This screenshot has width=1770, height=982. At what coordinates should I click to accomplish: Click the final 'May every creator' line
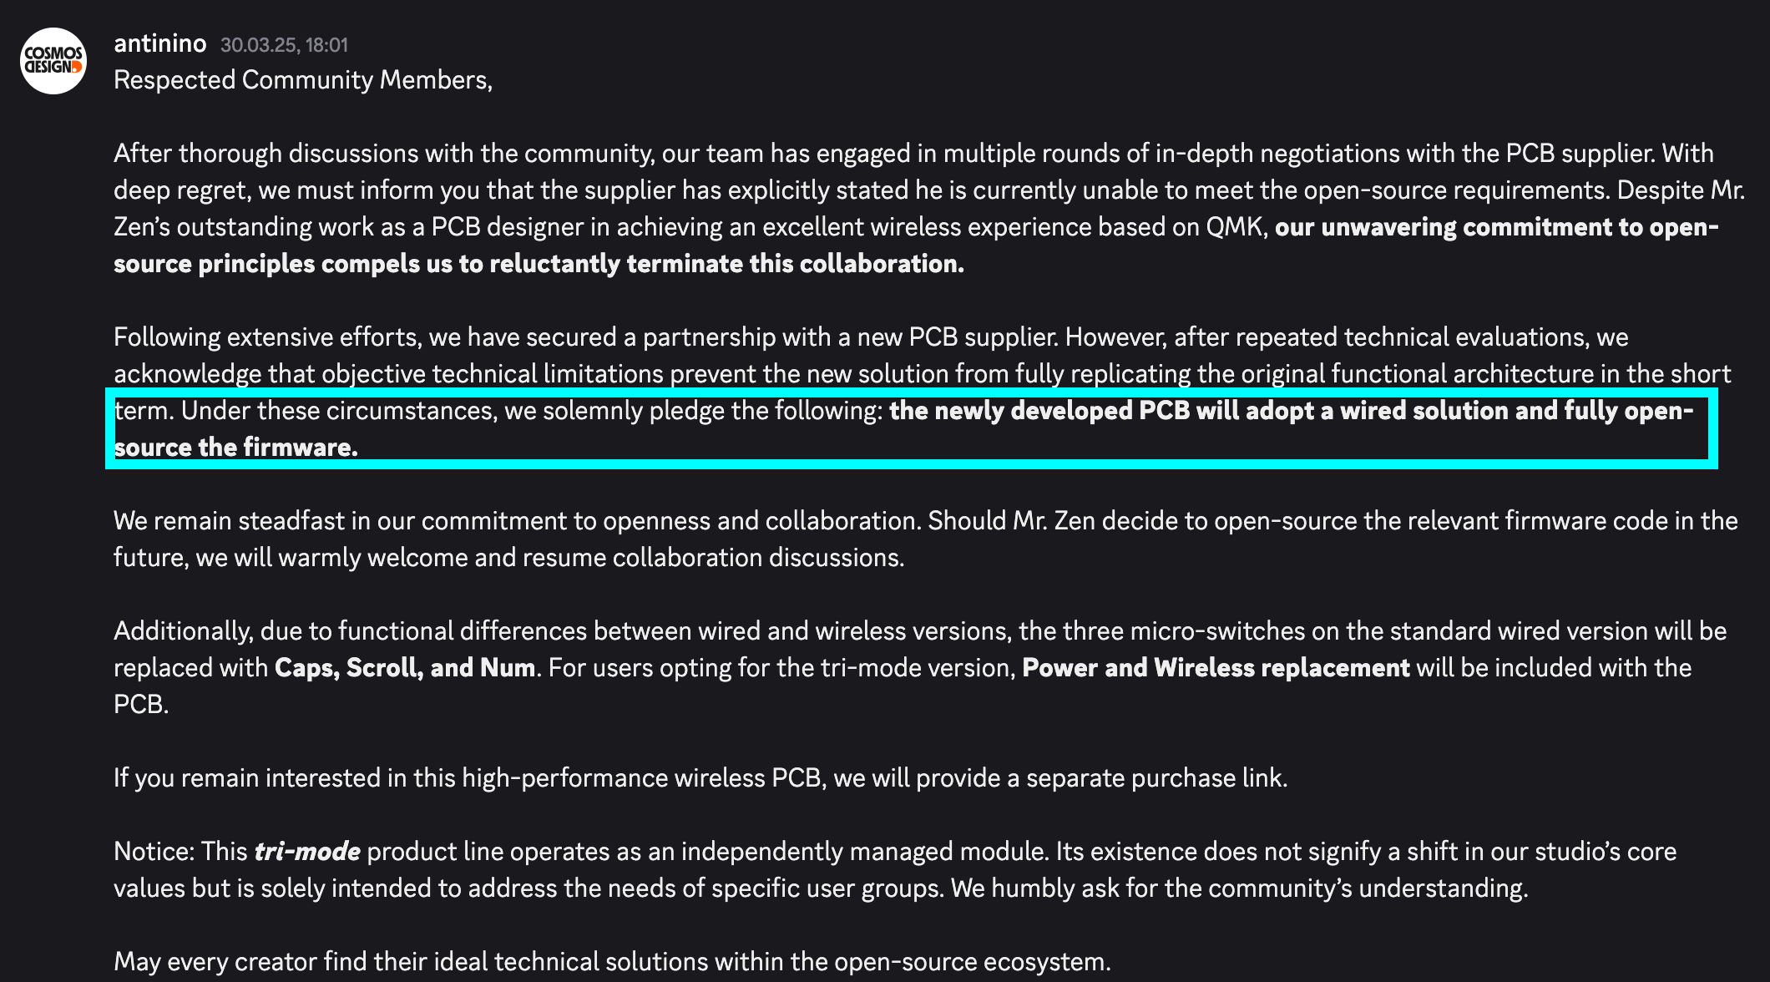(612, 962)
